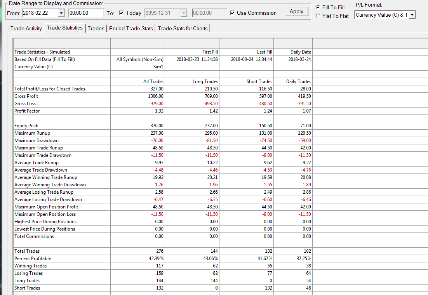Viewport: 428px width, 295px height.
Task: Toggle the Today checkbox
Action: [121, 13]
